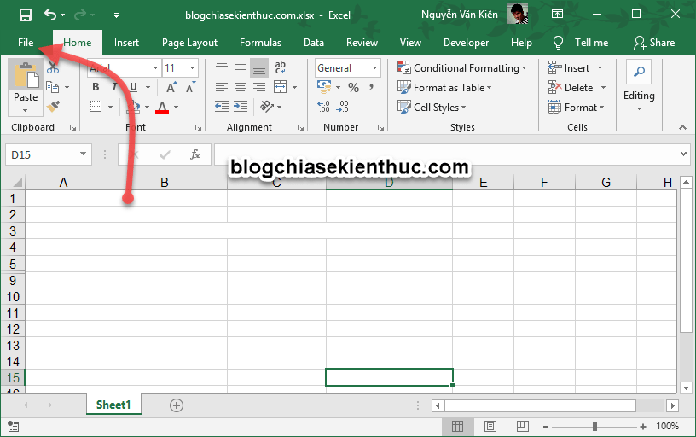Undo the last action
This screenshot has width=696, height=437.
pyautogui.click(x=50, y=15)
